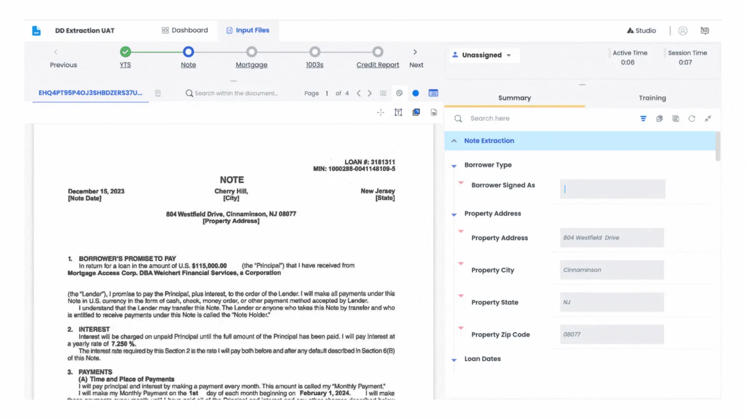Screen dimensions: 746x419
Task: Click the blue filter lines icon
Action: click(x=643, y=119)
